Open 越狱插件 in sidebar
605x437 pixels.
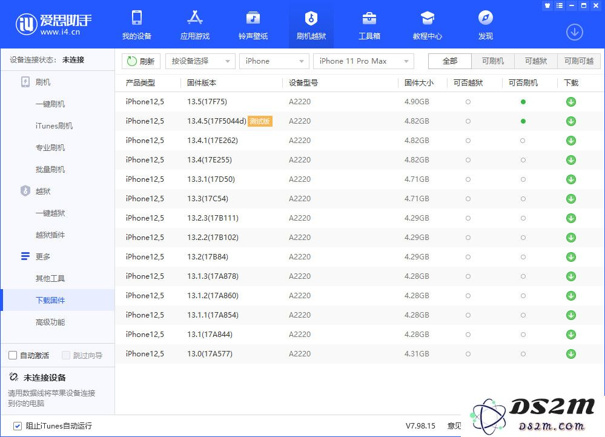[50, 235]
